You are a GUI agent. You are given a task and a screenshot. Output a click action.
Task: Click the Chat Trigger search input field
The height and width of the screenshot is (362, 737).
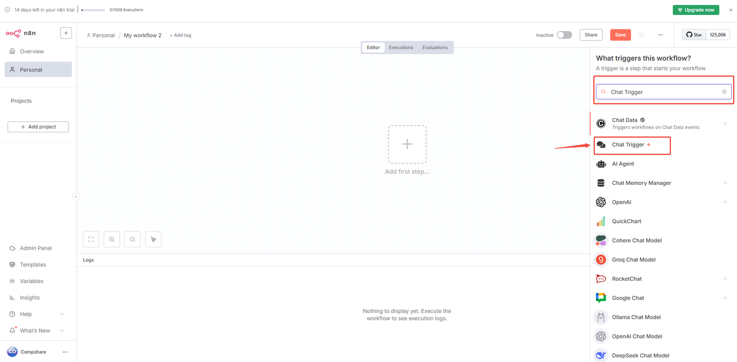point(663,92)
